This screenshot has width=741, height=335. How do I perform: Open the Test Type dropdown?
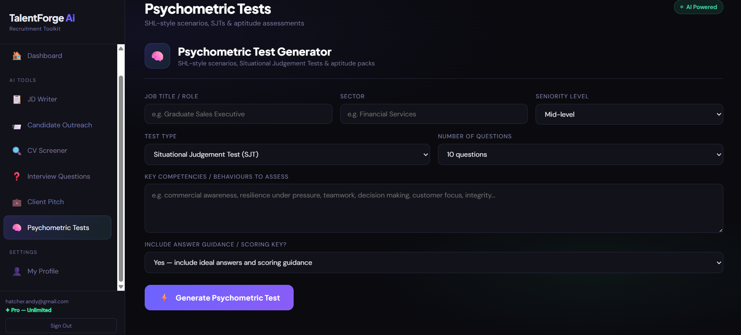287,154
